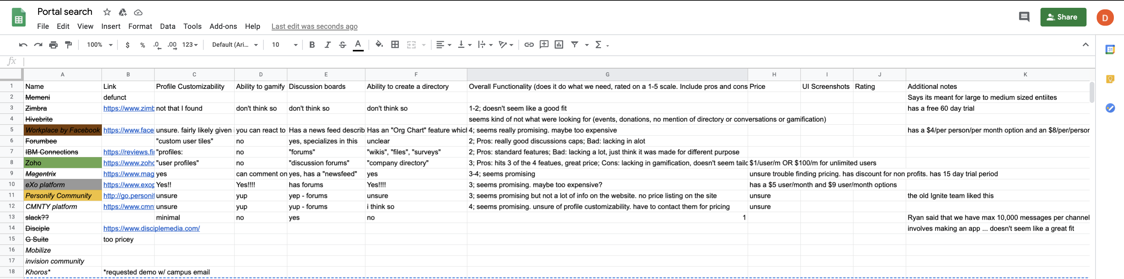Decrease decimal places icon

click(157, 45)
